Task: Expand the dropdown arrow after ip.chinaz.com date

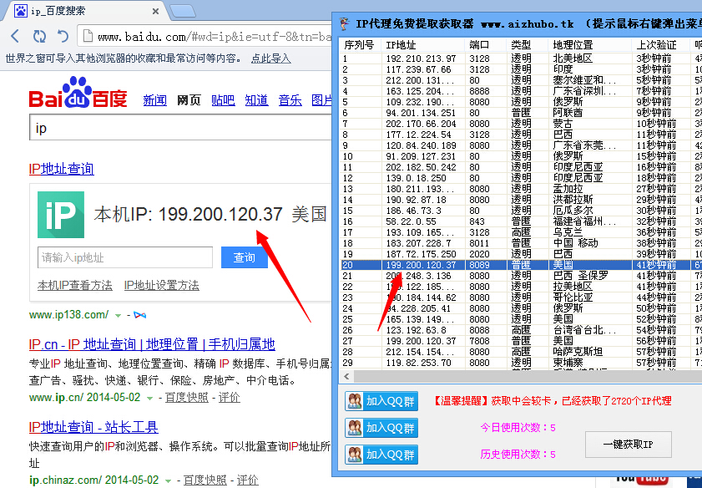Action: pos(169,480)
